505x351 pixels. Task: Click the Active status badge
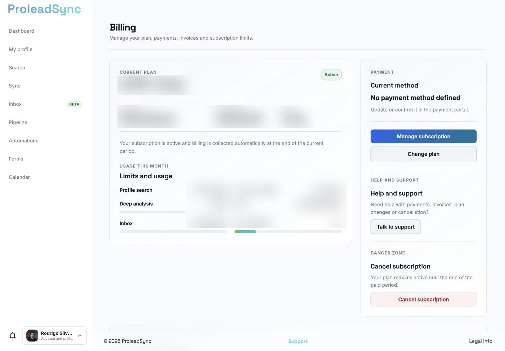[331, 75]
